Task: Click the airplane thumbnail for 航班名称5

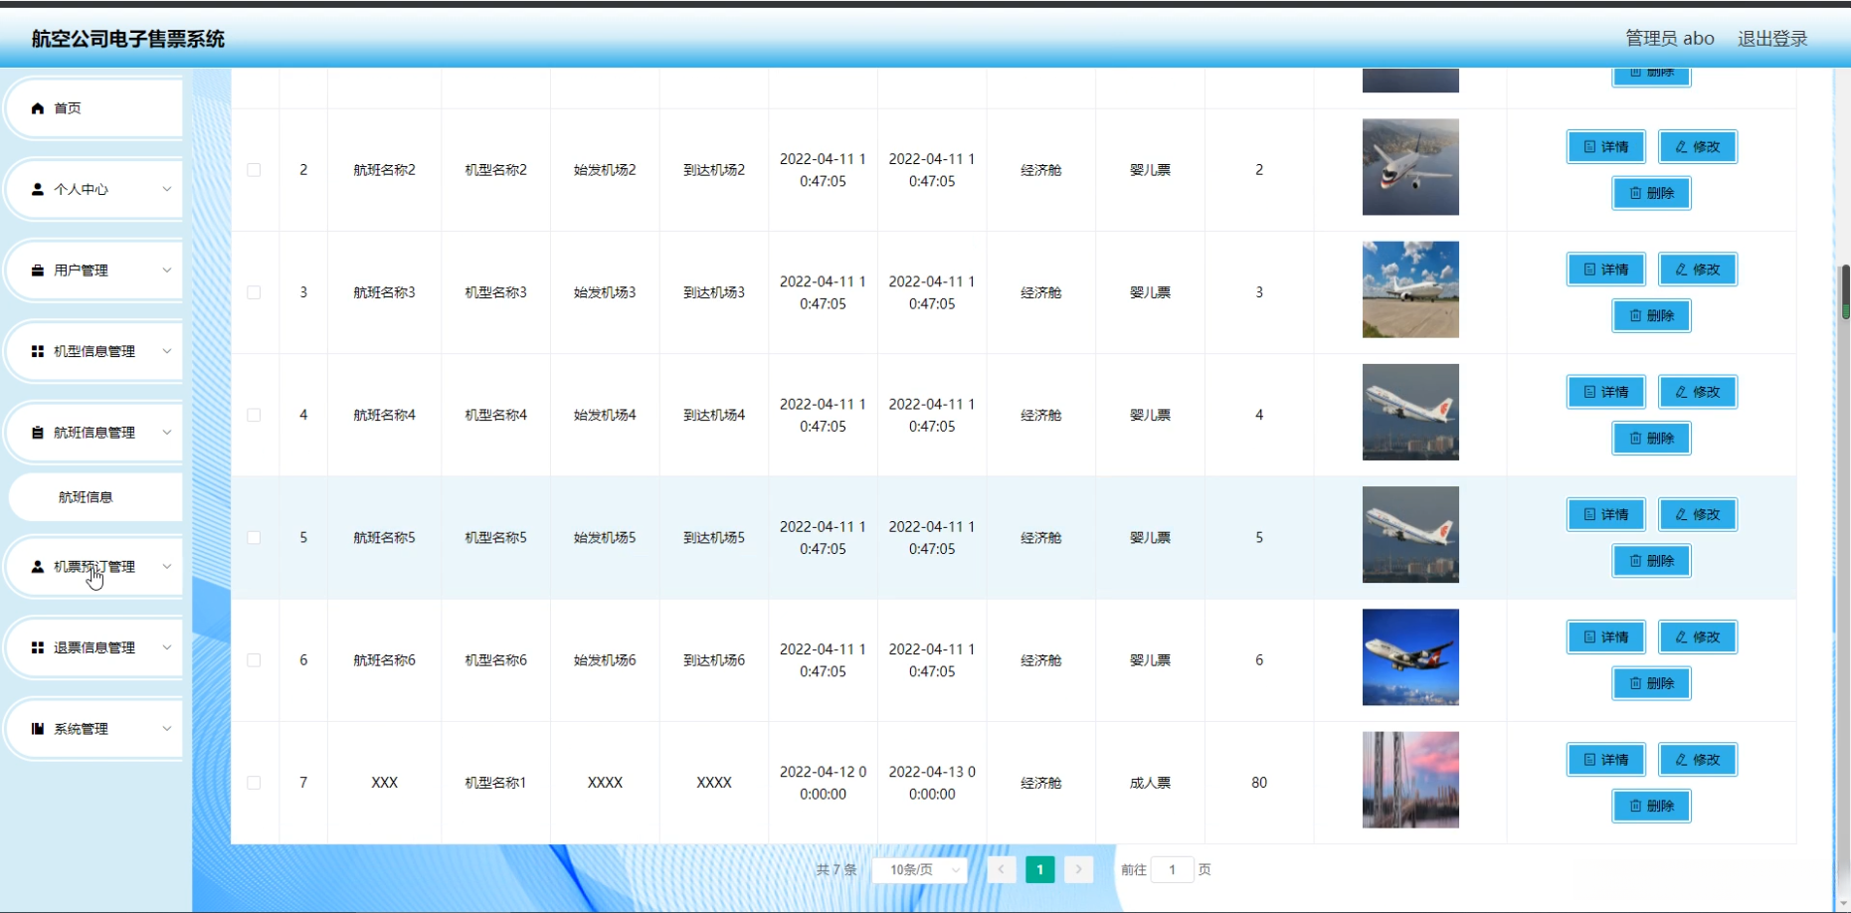Action: pos(1410,535)
